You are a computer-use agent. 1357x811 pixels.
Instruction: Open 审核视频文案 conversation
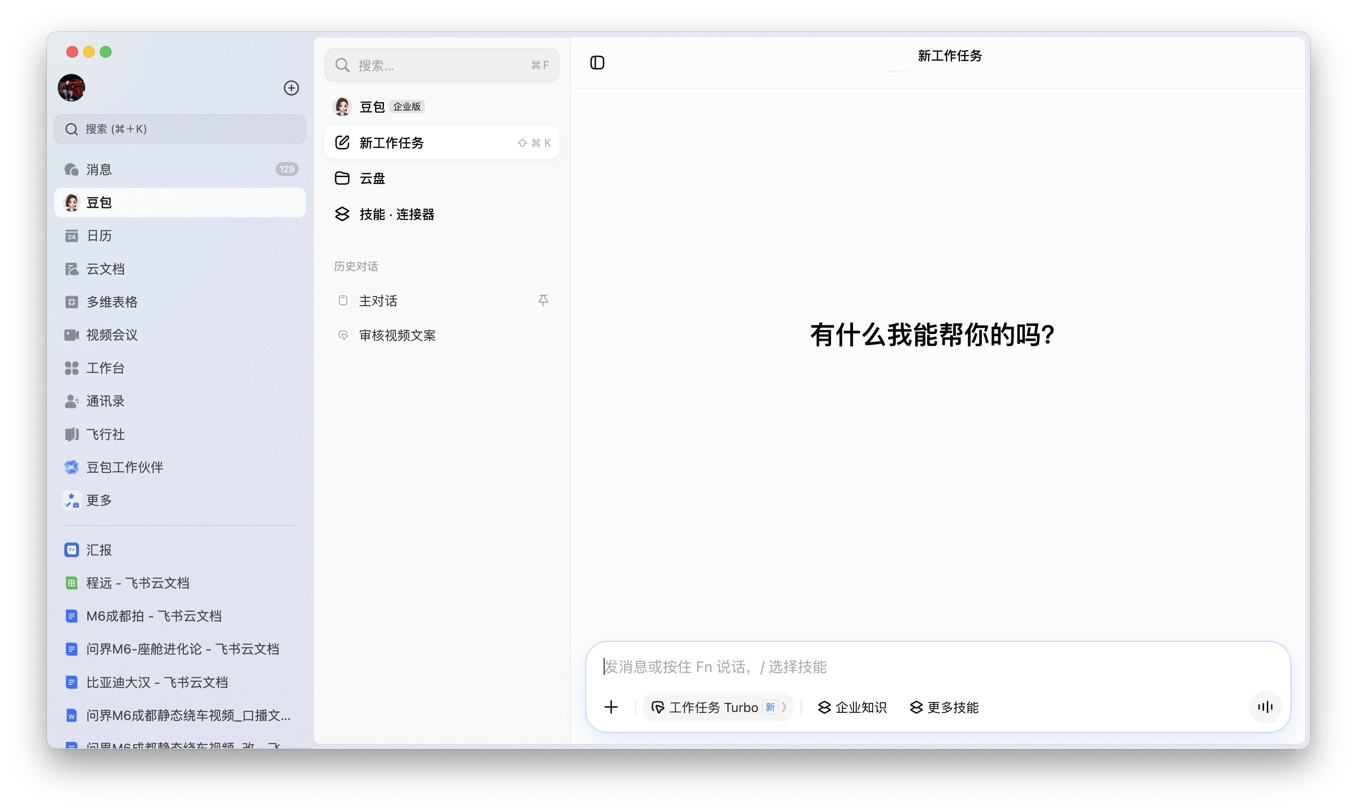tap(442, 335)
